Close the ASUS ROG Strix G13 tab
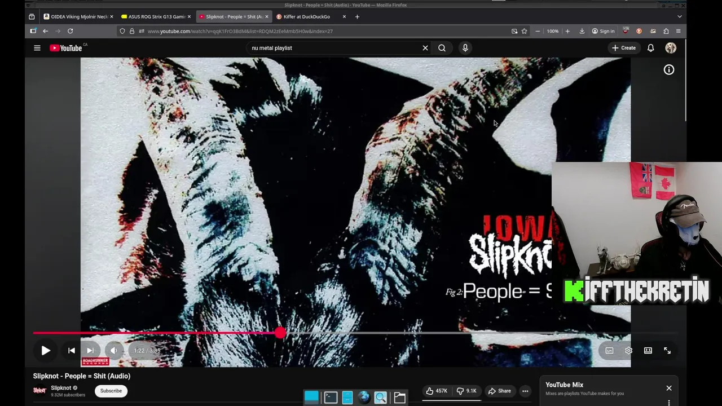The image size is (722, 406). point(189,16)
